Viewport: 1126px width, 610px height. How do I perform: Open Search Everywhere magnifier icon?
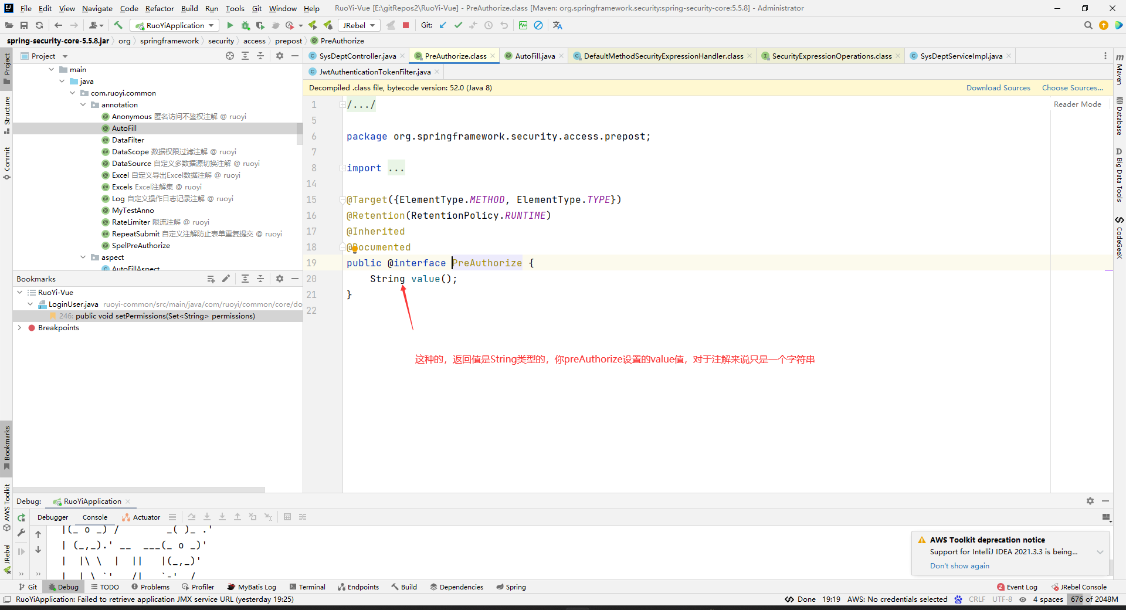click(x=1088, y=25)
